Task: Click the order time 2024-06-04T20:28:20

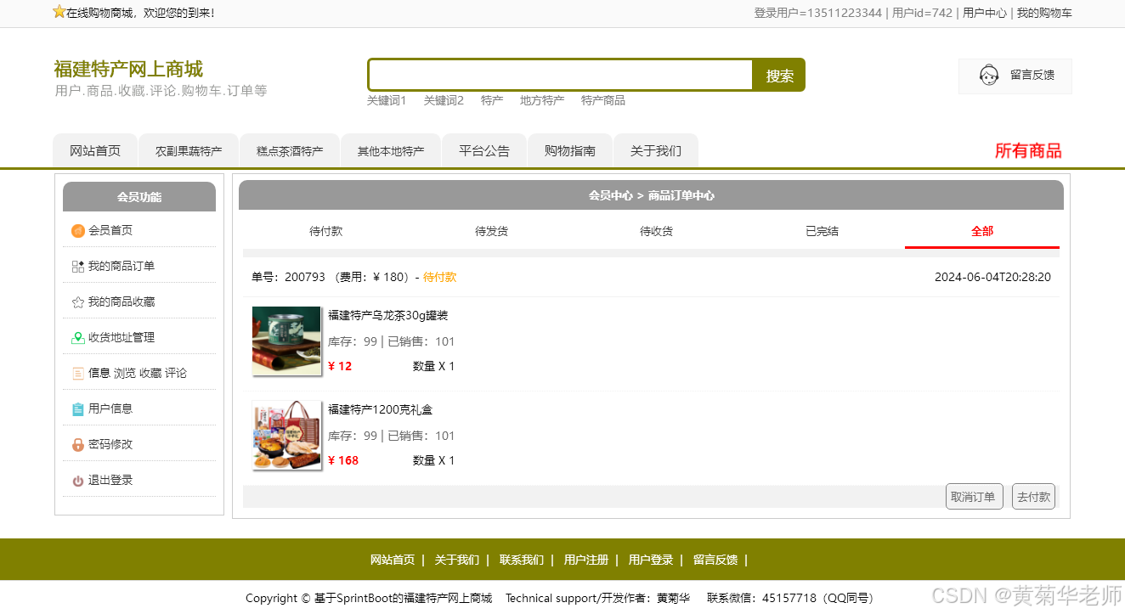Action: 992,278
